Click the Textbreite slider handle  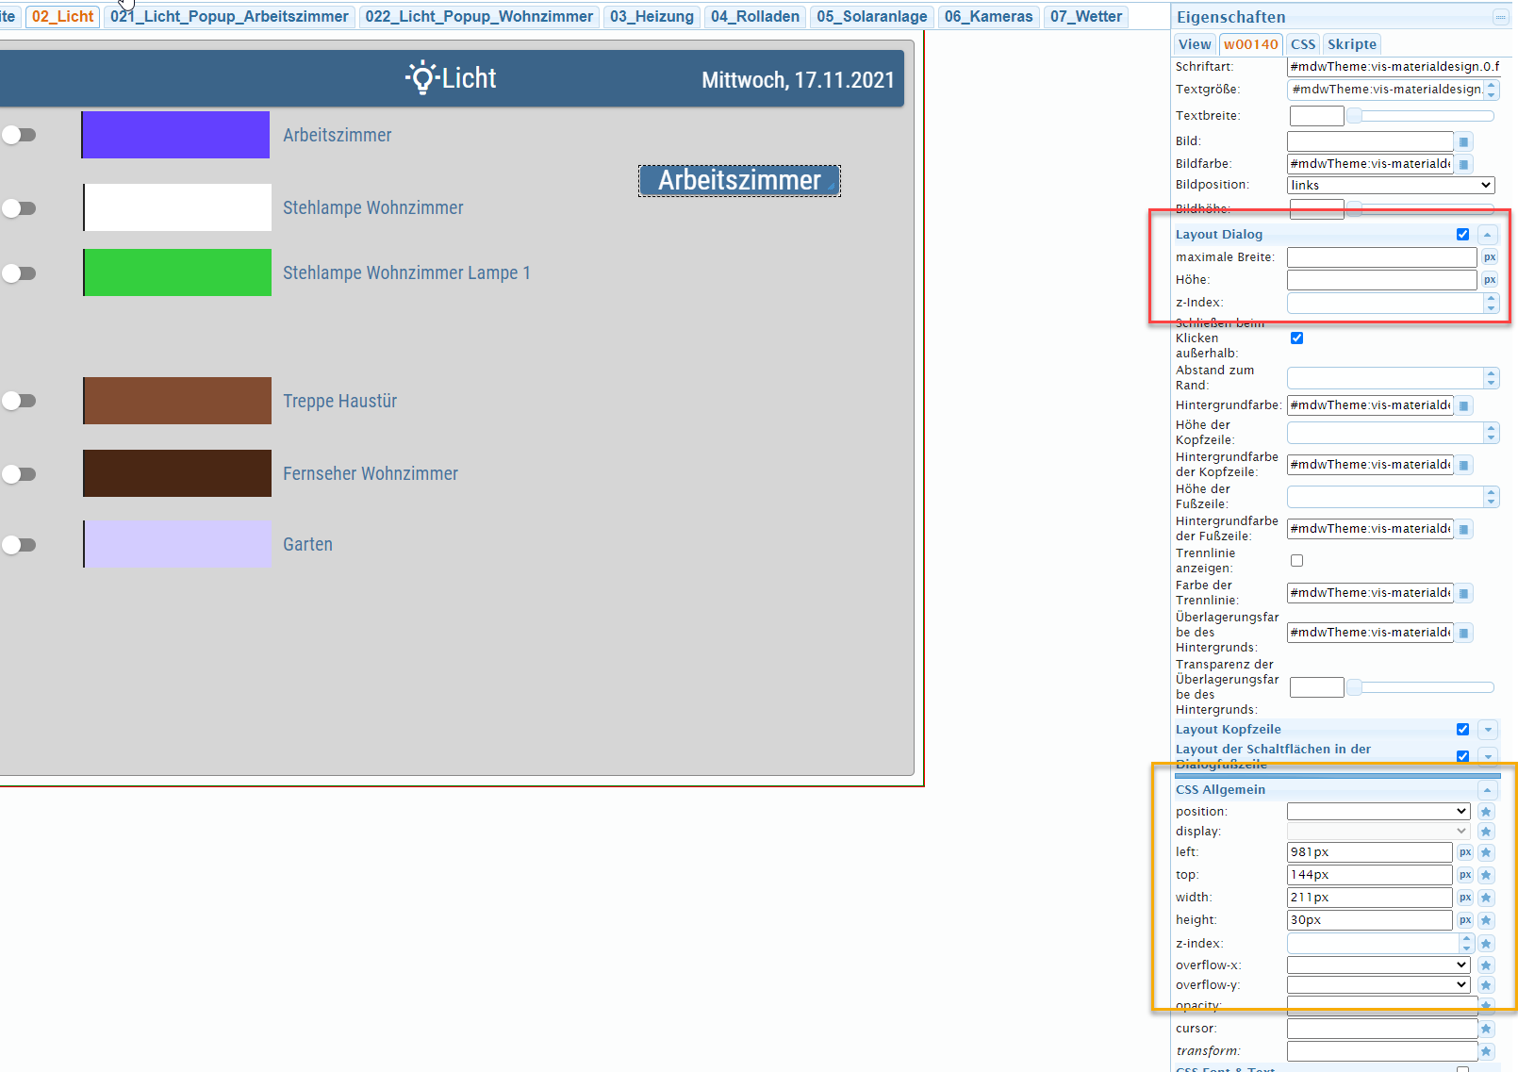(1354, 116)
